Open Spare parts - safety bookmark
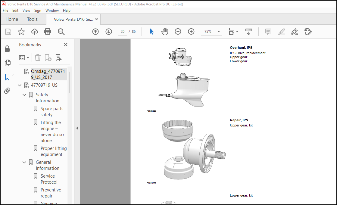The height and width of the screenshot is (205, 337). point(53,111)
